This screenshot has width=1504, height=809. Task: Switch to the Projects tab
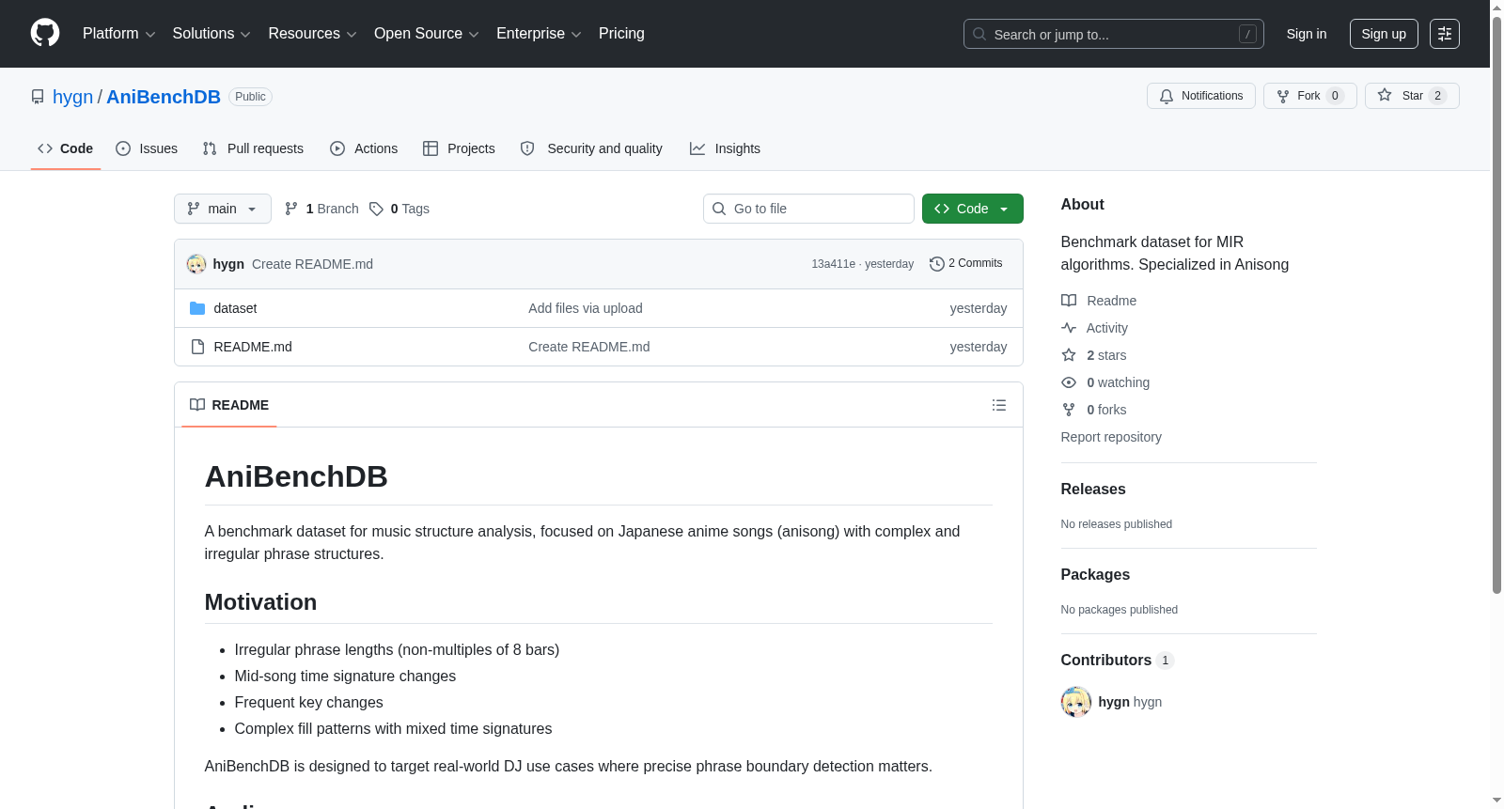point(459,148)
